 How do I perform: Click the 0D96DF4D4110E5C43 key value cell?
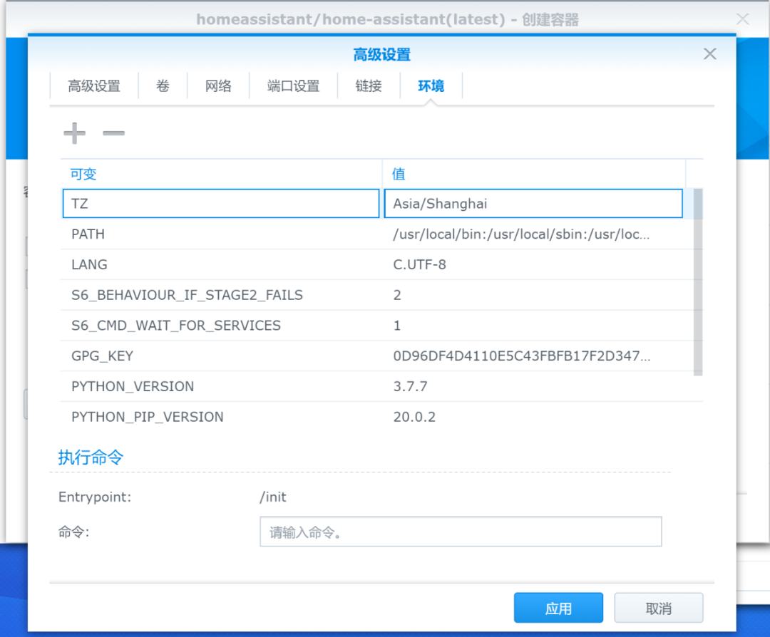click(521, 356)
